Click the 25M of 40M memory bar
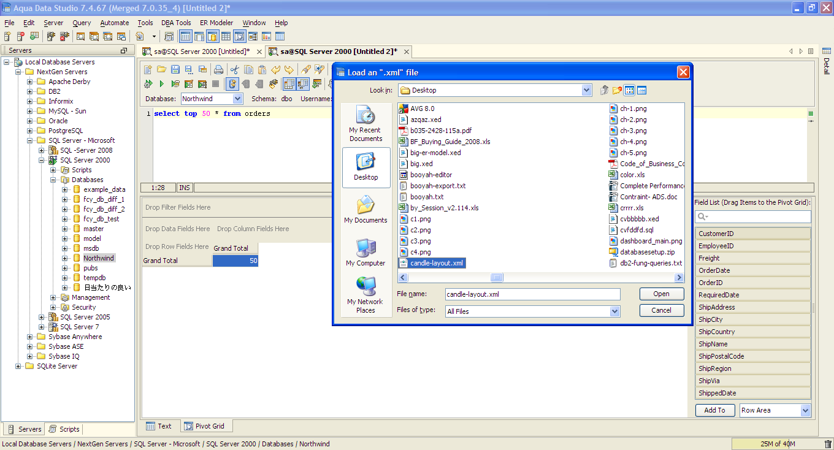Screen dimensions: 834x450 (x=777, y=444)
